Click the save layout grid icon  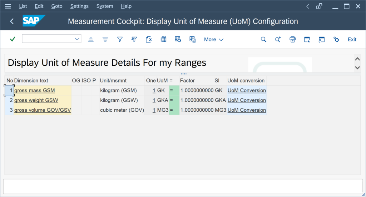pos(192,39)
